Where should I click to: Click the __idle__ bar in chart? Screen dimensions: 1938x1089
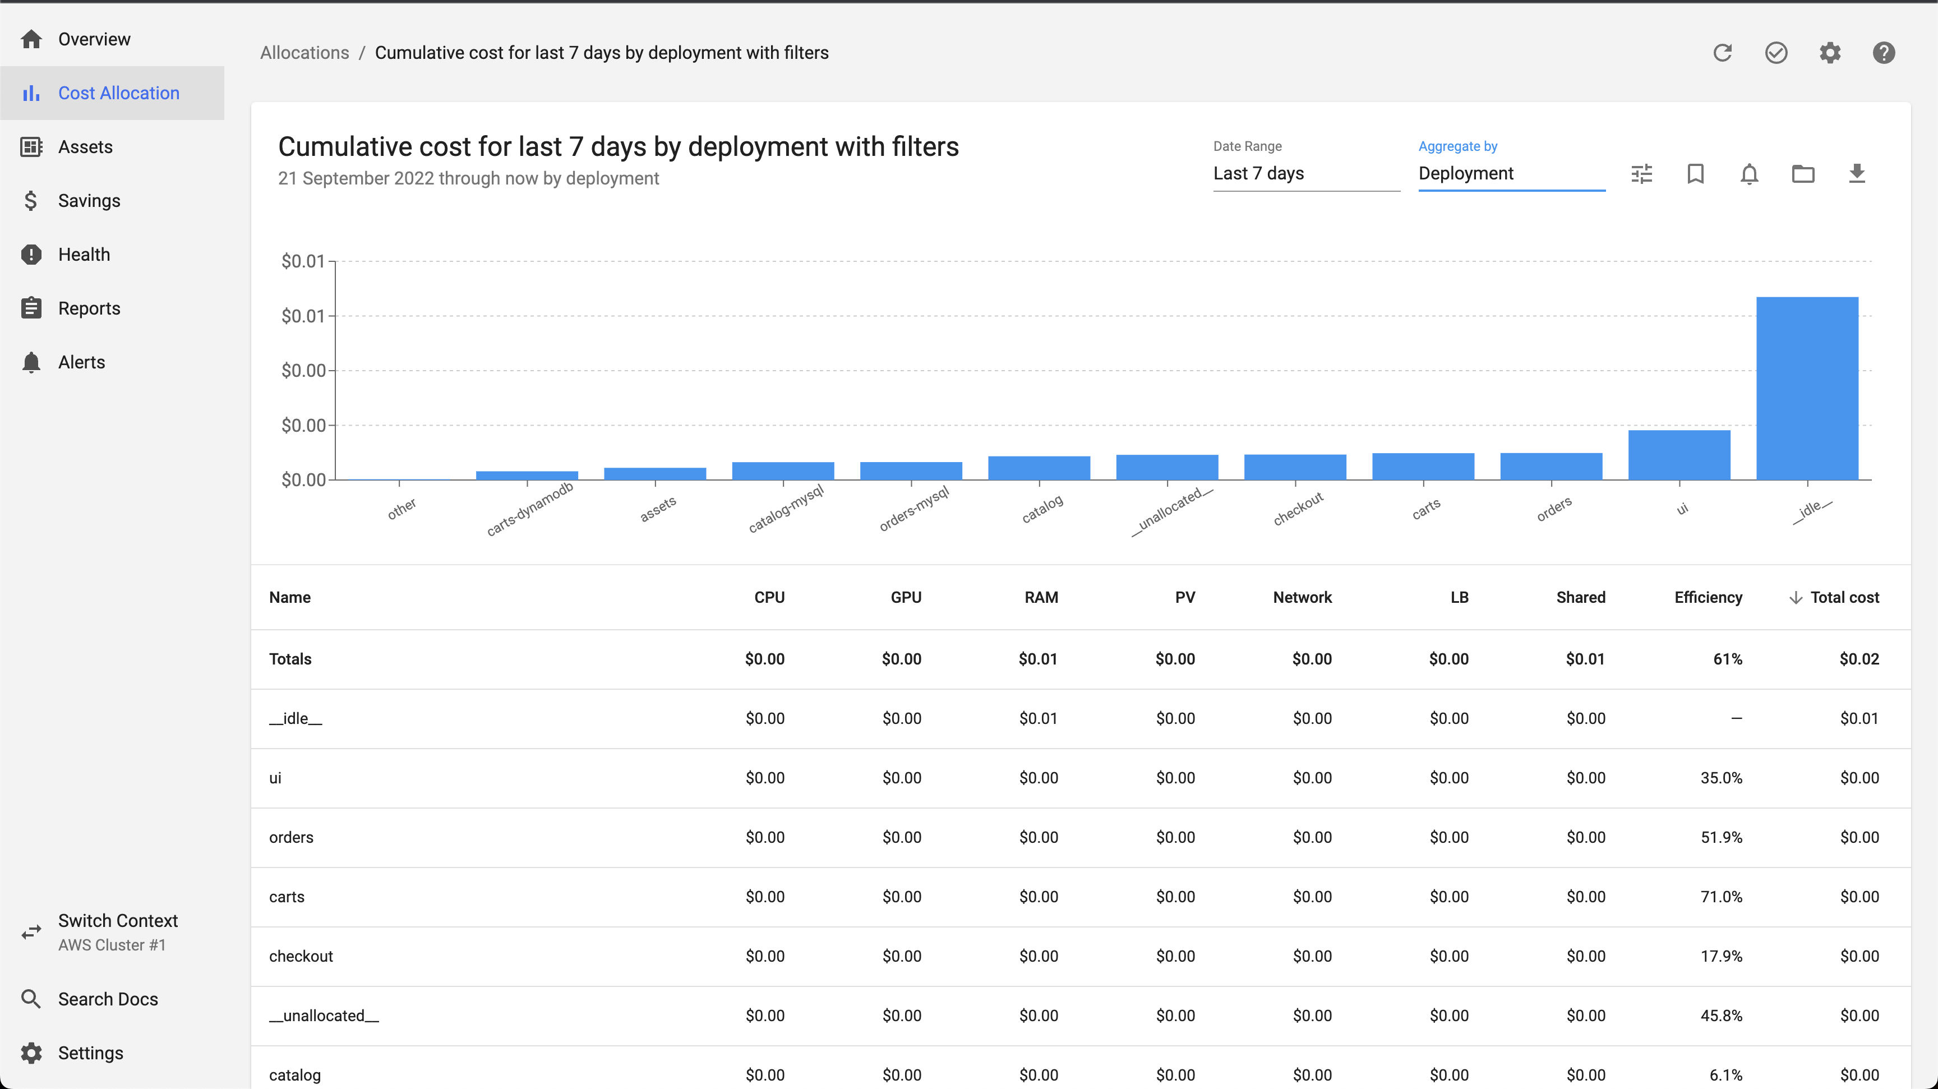coord(1806,388)
